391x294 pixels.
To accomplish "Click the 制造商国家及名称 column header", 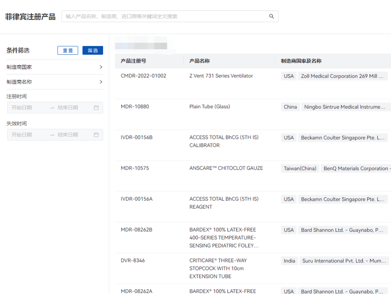I will tap(301, 61).
